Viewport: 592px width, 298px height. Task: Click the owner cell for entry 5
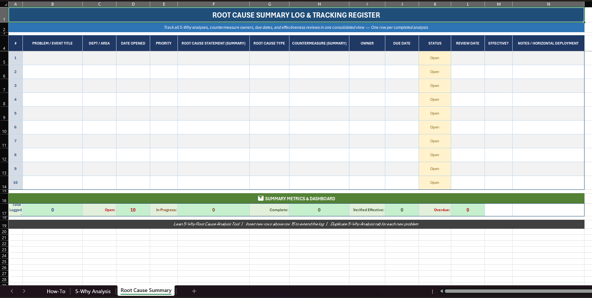367,113
